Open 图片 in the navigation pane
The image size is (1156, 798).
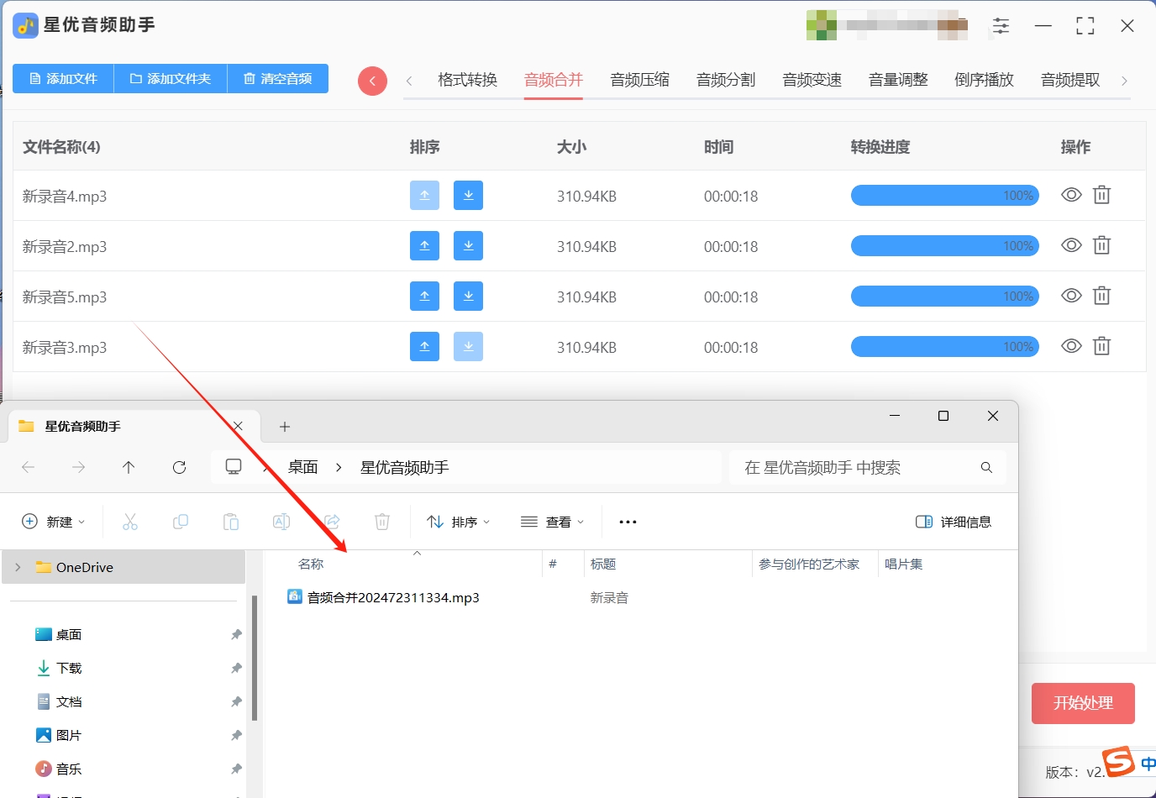[x=69, y=735]
